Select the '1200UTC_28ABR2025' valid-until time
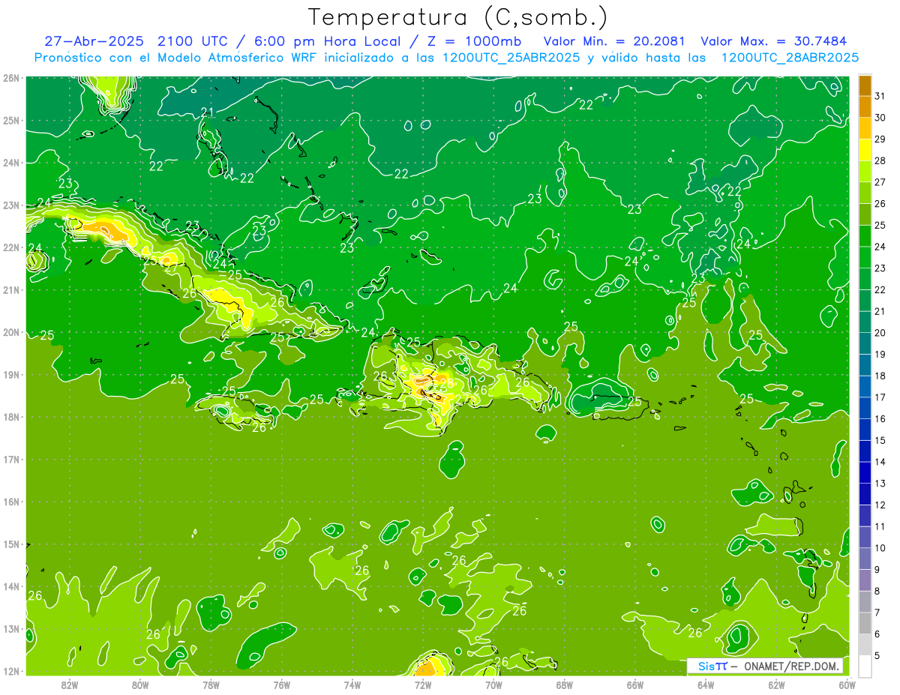 tap(790, 58)
